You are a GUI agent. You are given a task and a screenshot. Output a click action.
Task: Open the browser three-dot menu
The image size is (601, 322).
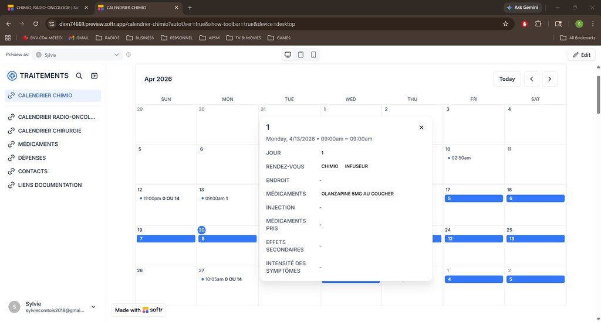coord(593,23)
